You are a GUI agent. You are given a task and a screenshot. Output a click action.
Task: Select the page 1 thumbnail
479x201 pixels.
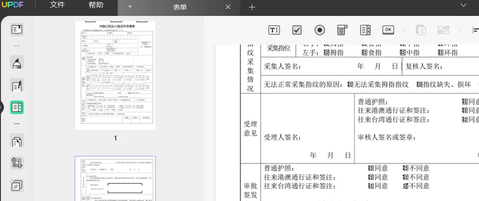point(115,75)
